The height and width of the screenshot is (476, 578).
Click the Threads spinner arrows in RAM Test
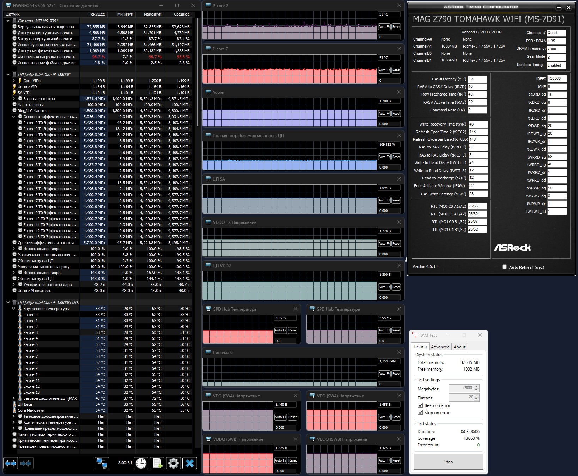click(x=476, y=397)
